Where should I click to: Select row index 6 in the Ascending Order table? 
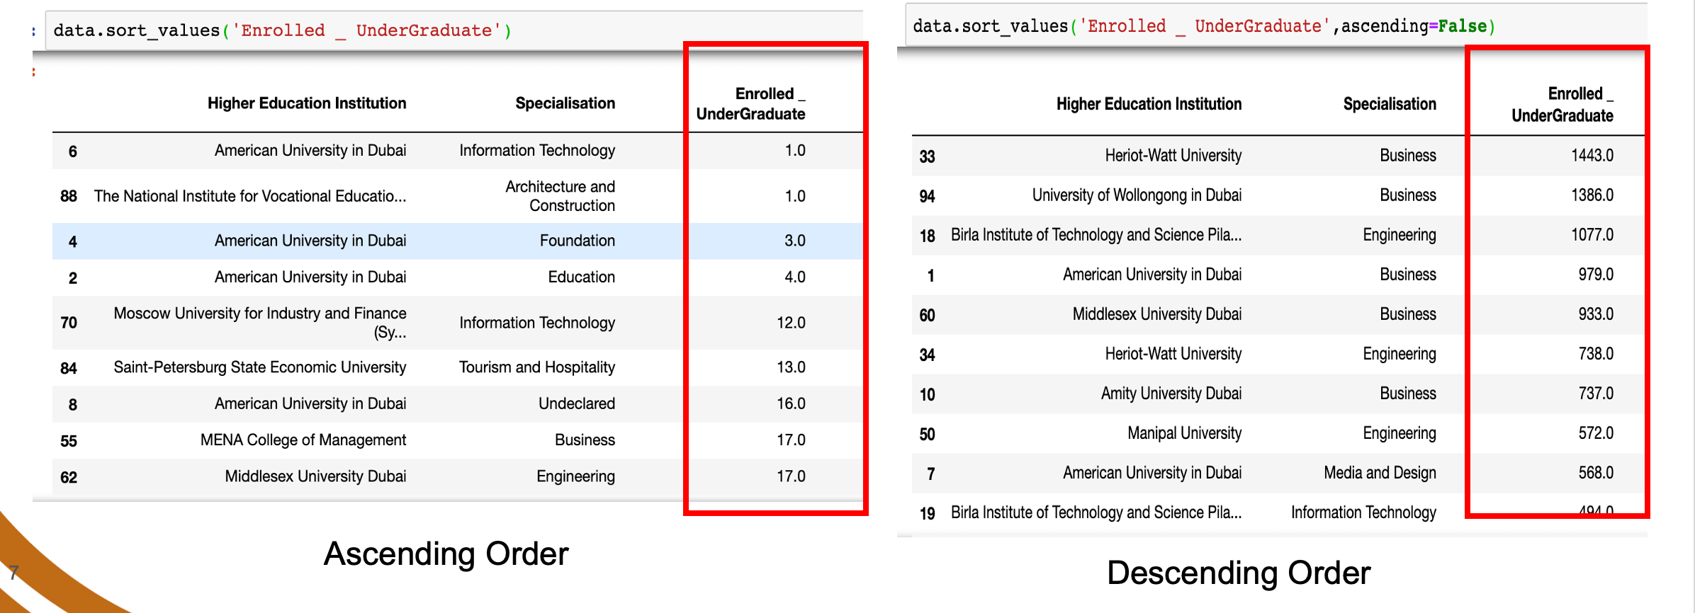coord(73,151)
